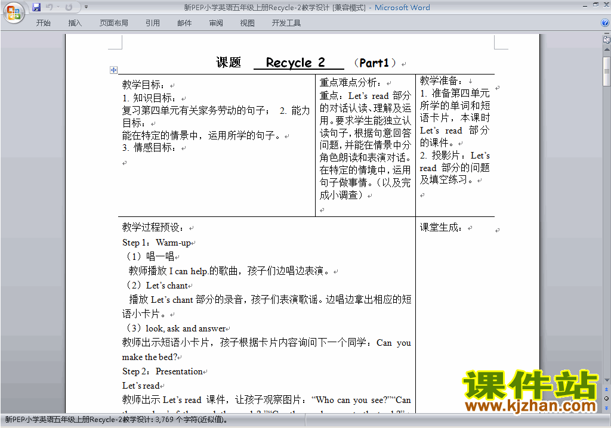Image resolution: width=611 pixels, height=428 pixels.
Task: Open the 开始 ribbon tab
Action: click(x=43, y=23)
